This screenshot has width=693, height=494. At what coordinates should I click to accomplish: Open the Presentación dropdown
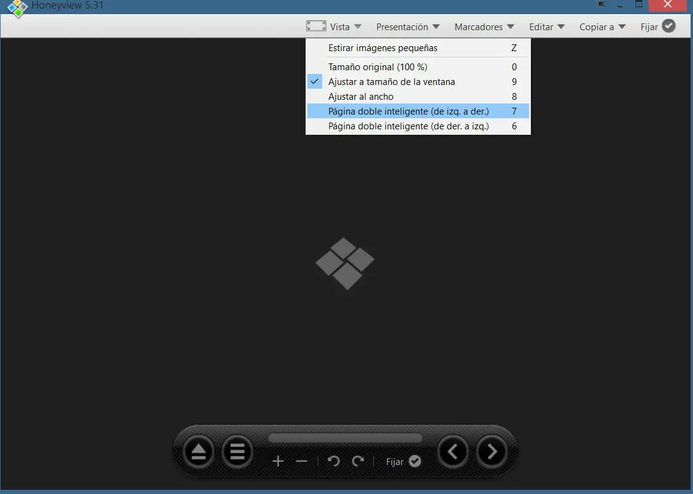[408, 27]
